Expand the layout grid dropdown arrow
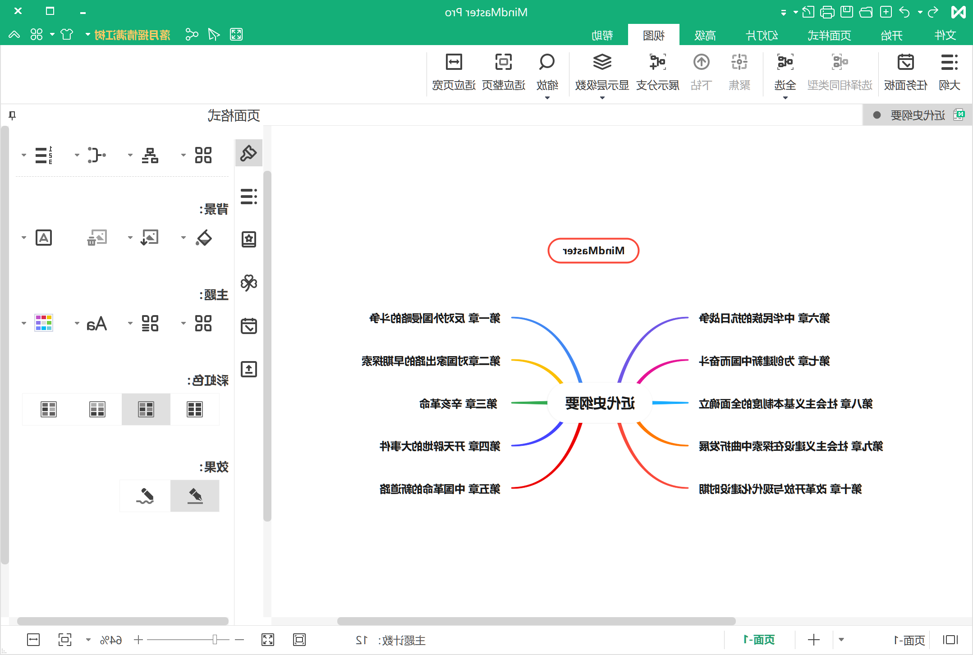 click(x=183, y=155)
